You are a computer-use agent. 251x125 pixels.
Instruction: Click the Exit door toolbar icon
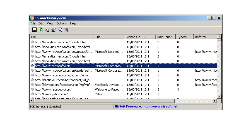tap(66, 30)
